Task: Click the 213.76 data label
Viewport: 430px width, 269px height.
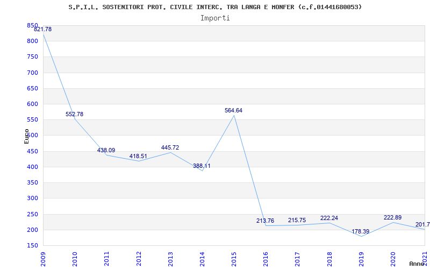Action: [265, 221]
